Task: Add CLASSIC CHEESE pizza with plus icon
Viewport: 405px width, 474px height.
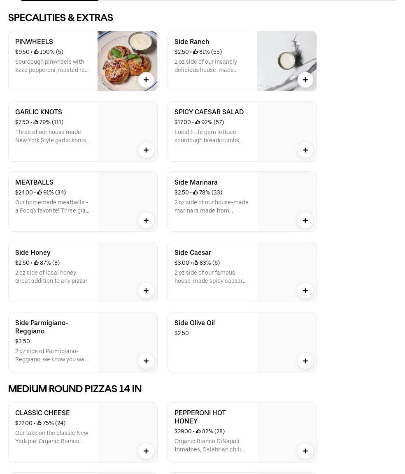Action: coord(146,451)
